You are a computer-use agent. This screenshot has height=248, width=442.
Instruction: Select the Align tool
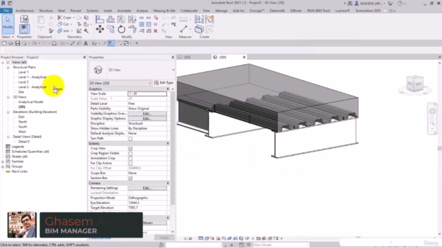99,19
